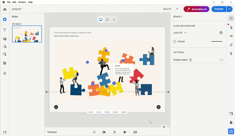The height and width of the screenshot is (136, 235).
Task: Click the blue add slide plus icon
Action: (x=5, y=19)
